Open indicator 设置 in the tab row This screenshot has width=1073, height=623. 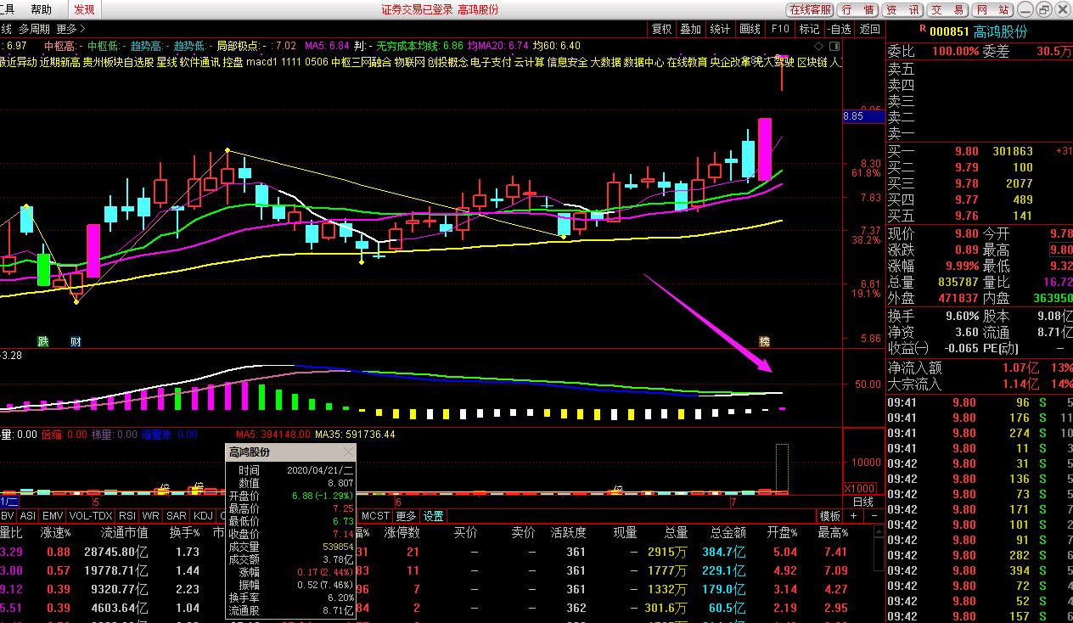[434, 516]
